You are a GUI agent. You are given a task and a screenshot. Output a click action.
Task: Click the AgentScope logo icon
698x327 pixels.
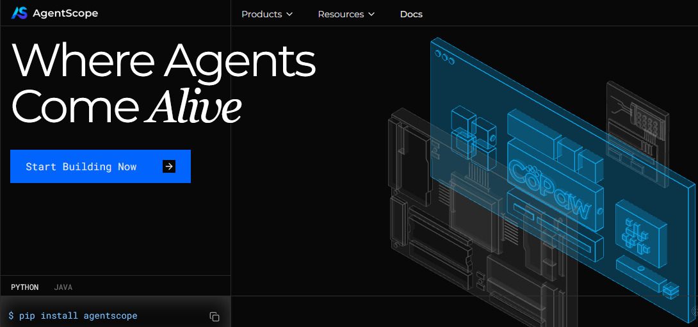[x=19, y=13]
